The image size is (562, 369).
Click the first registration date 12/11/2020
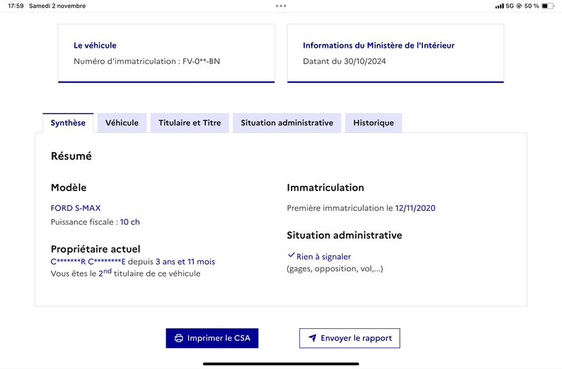coord(415,208)
